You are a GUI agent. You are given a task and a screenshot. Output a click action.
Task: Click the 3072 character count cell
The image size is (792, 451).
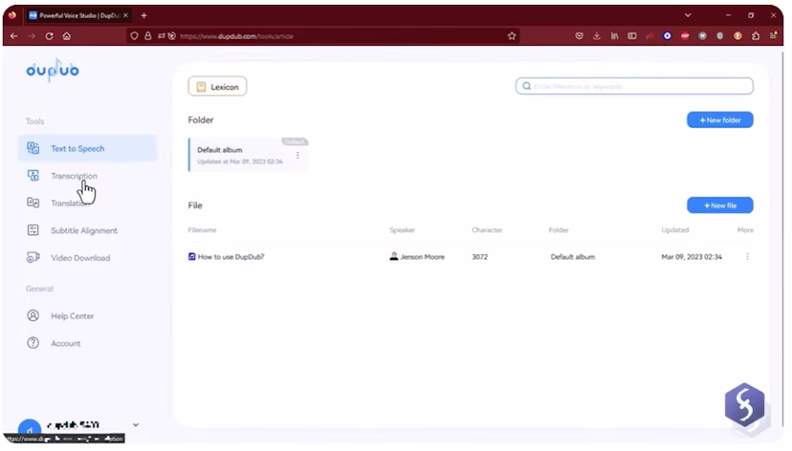[480, 257]
